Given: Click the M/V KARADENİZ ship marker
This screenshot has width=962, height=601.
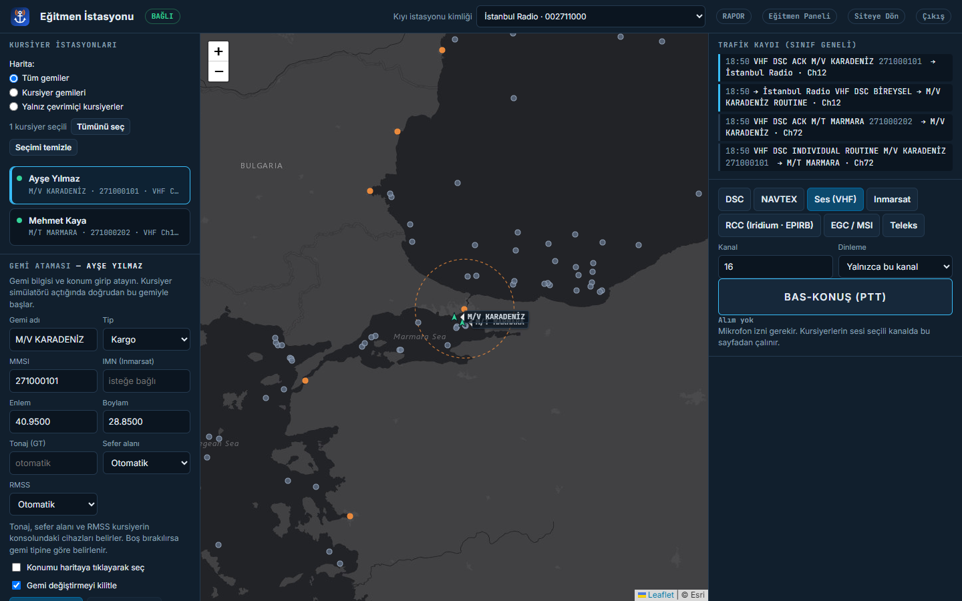Looking at the screenshot, I should tap(454, 317).
